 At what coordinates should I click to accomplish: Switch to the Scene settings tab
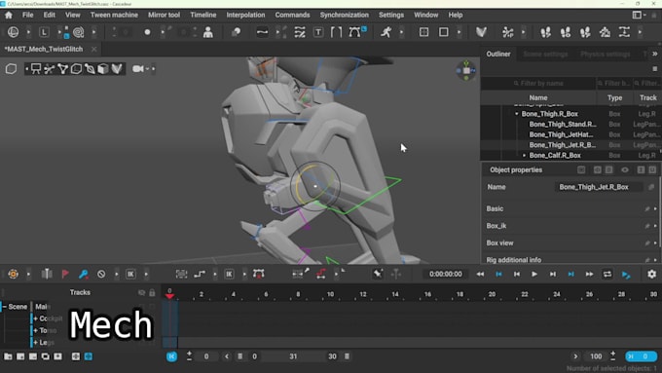(545, 55)
